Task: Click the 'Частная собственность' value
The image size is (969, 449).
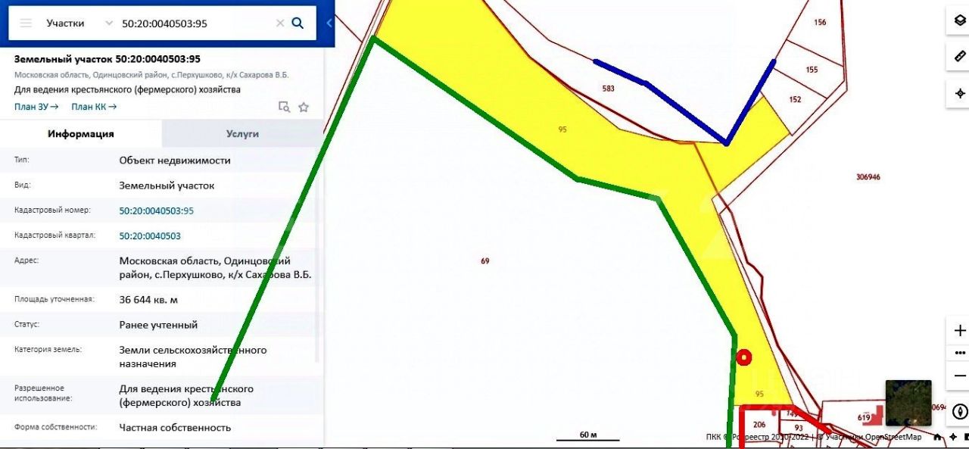Action: pyautogui.click(x=175, y=428)
